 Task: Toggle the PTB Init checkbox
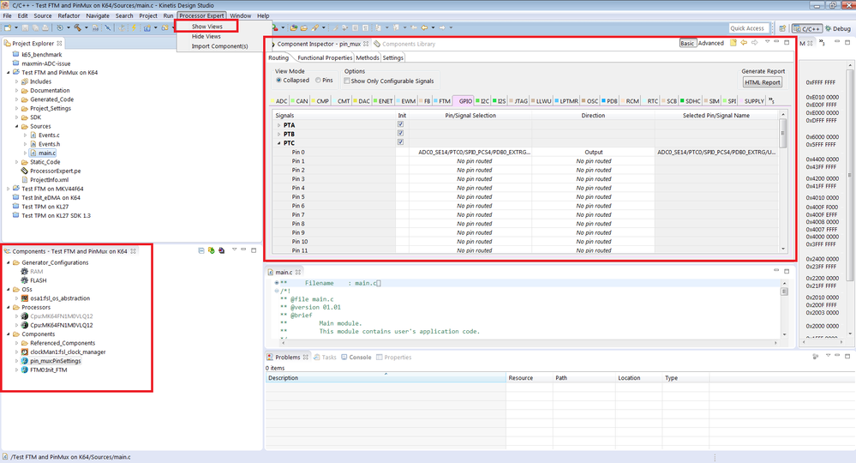pyautogui.click(x=401, y=133)
